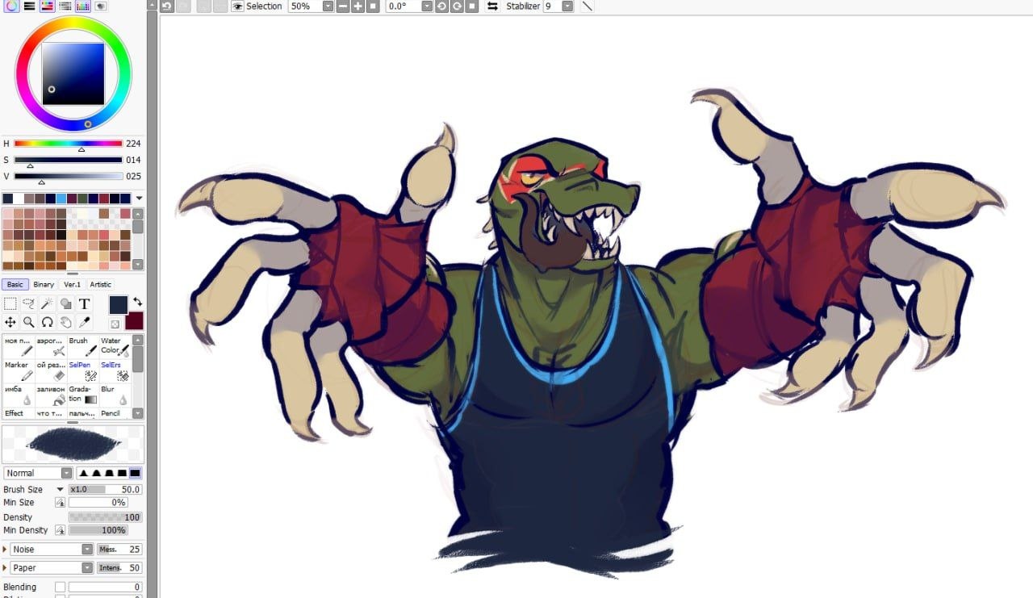Image resolution: width=1033 pixels, height=598 pixels.
Task: Click the Undo arrow in top toolbar
Action: pyautogui.click(x=166, y=6)
